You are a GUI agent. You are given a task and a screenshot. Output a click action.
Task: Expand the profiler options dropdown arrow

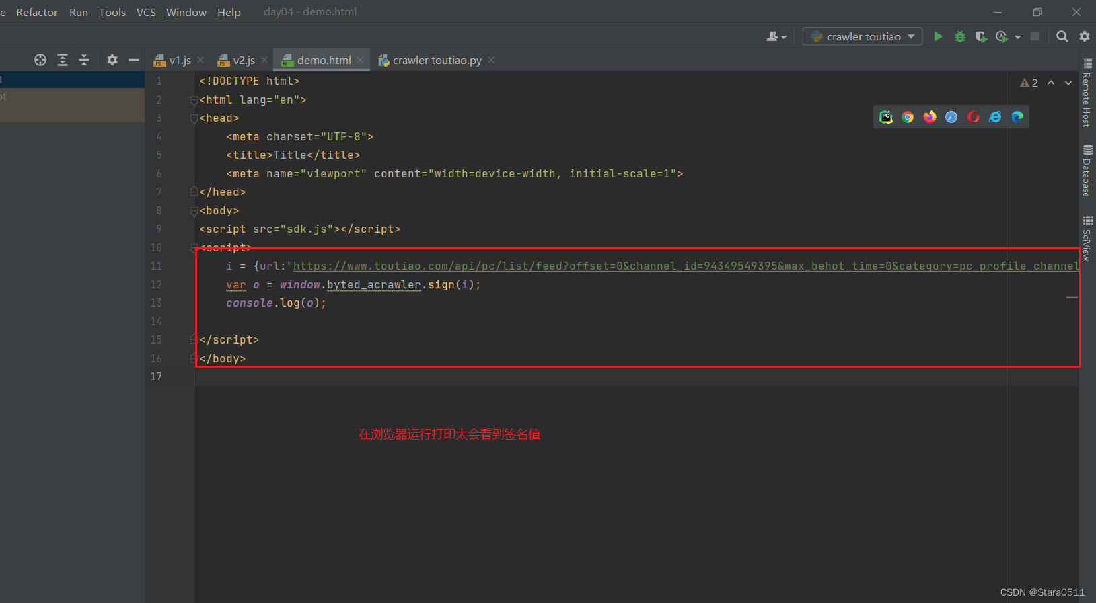click(1018, 37)
